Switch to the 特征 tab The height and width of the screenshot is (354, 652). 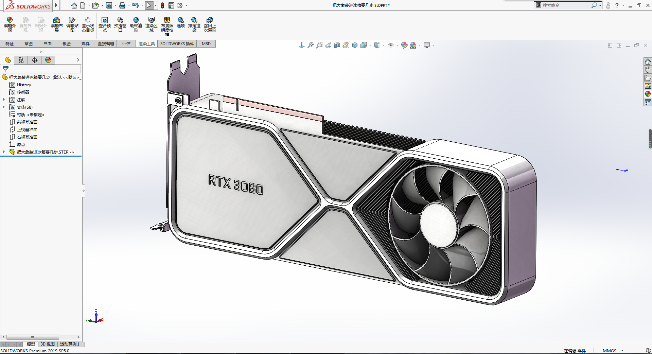coord(10,44)
